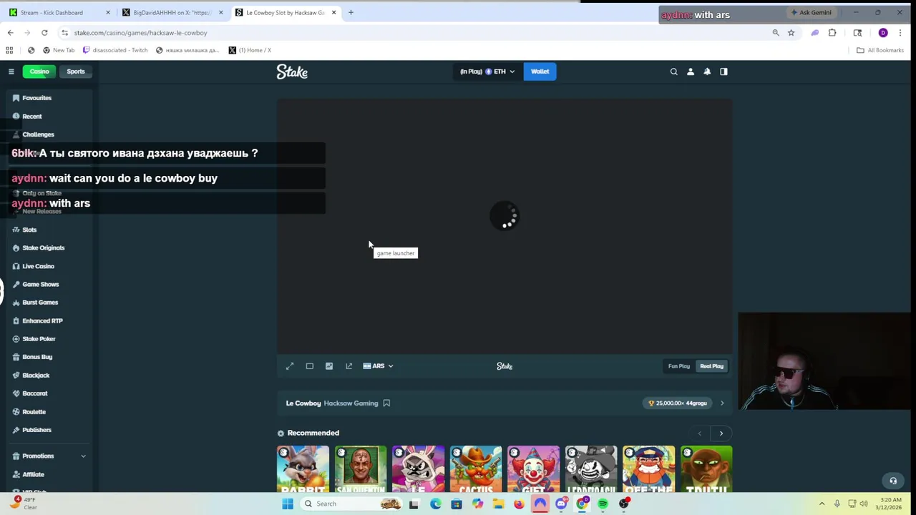This screenshot has width=916, height=515.
Task: Open Enhanced RTP in the sidebar
Action: point(42,320)
